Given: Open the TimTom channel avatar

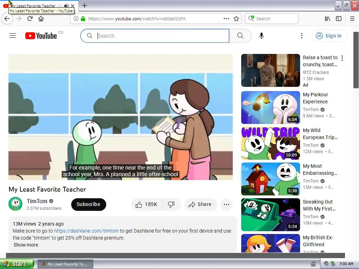Looking at the screenshot, I should coord(15,204).
